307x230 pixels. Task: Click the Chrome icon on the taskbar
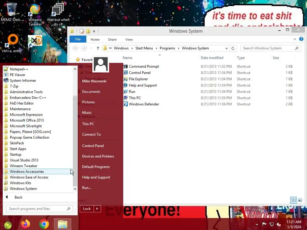[x=44, y=224]
